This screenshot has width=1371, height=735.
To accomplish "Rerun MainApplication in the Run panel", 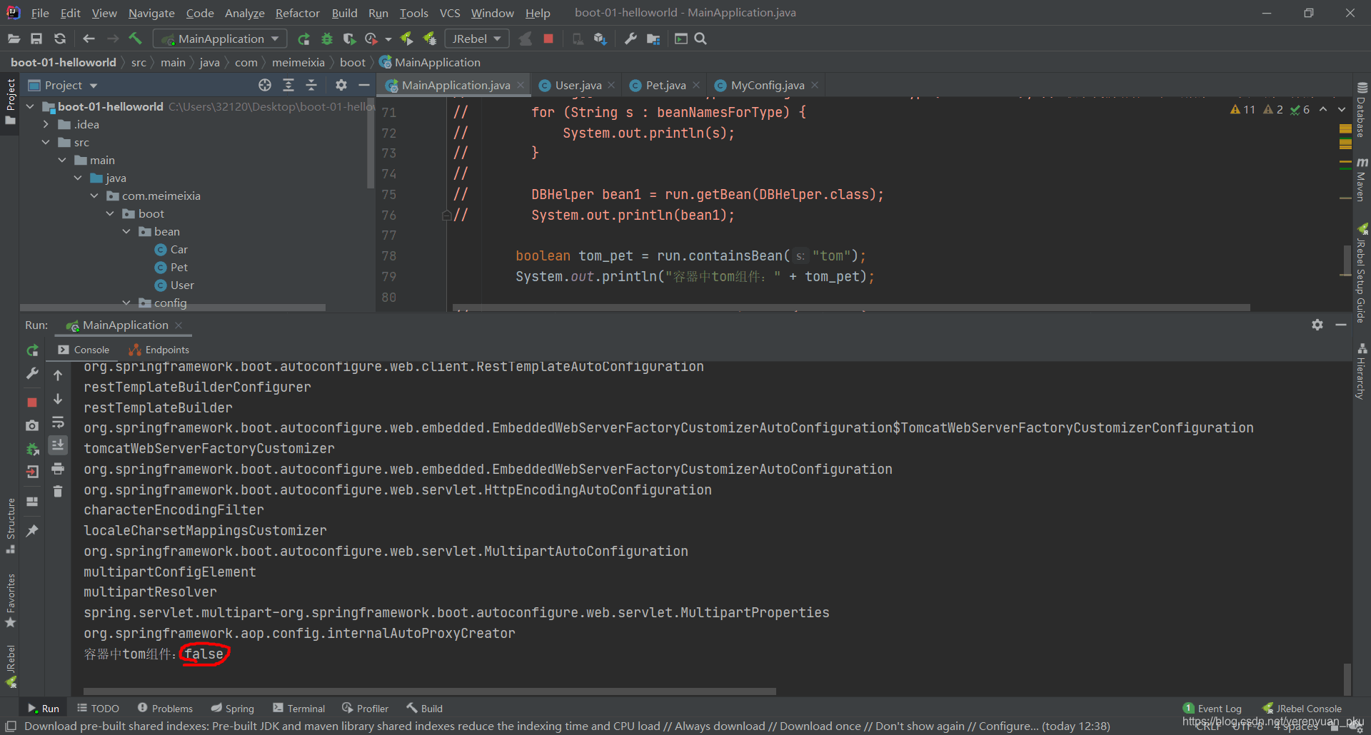I will coord(32,350).
